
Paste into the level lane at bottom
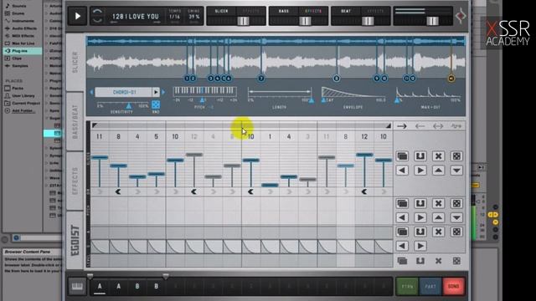[420, 261]
